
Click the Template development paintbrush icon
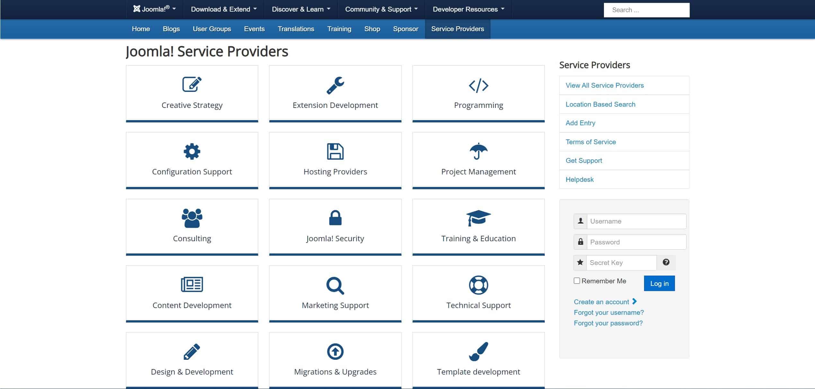point(478,352)
